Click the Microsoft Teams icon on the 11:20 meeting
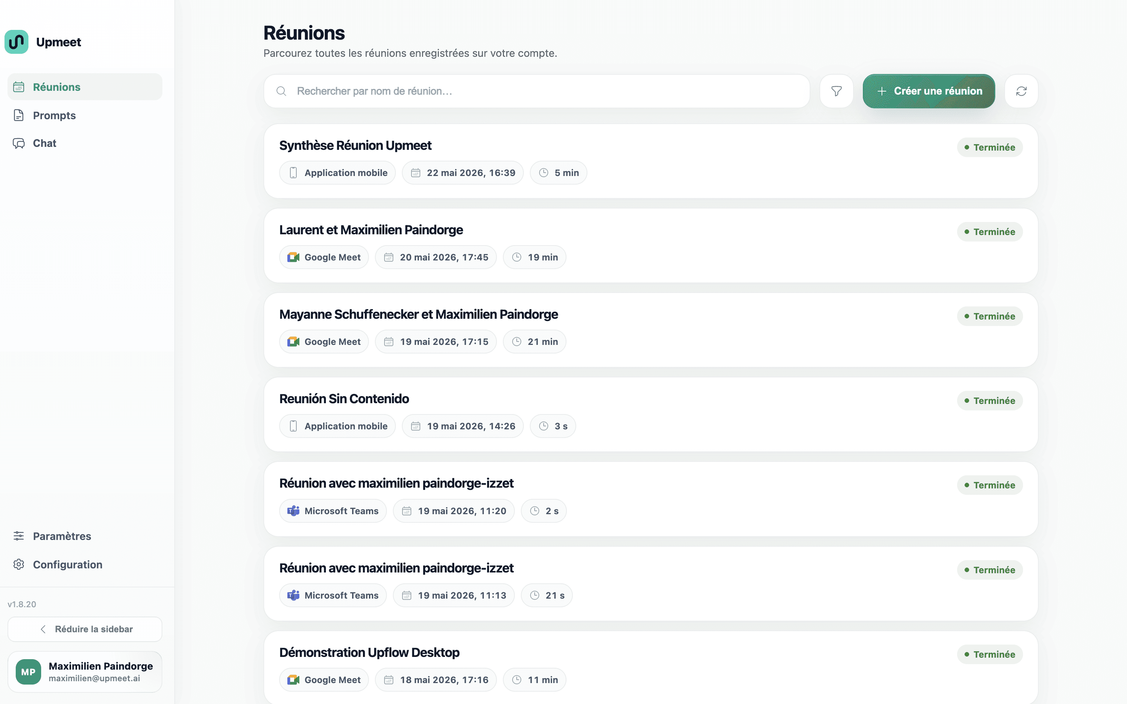 (x=293, y=511)
